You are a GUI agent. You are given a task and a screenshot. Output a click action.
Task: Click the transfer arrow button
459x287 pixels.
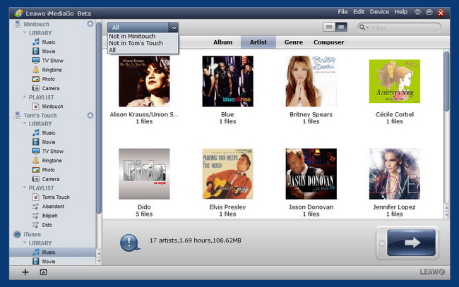[x=411, y=243]
